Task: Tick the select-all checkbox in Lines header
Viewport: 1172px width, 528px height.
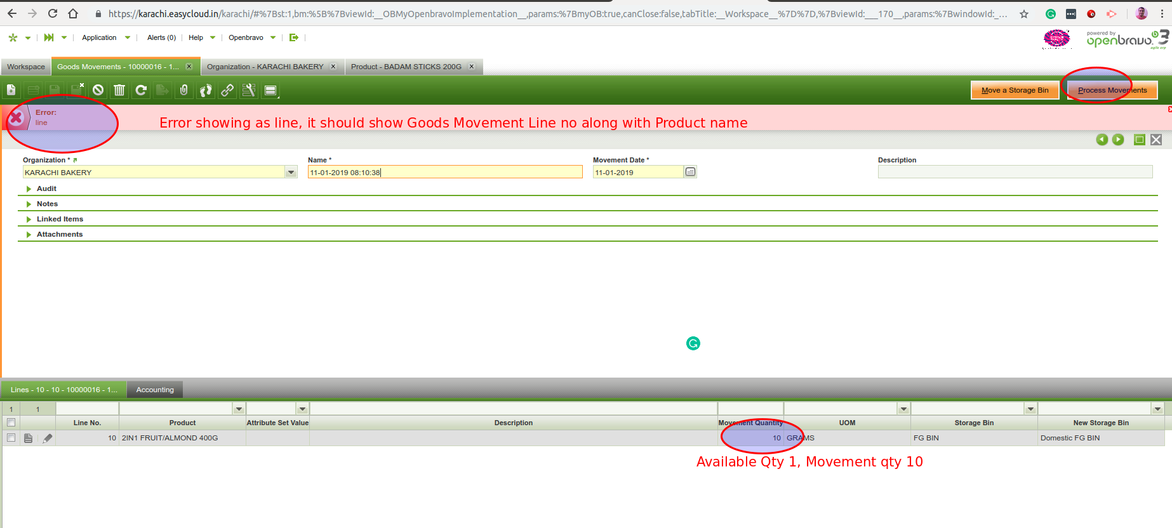Action: click(x=11, y=423)
